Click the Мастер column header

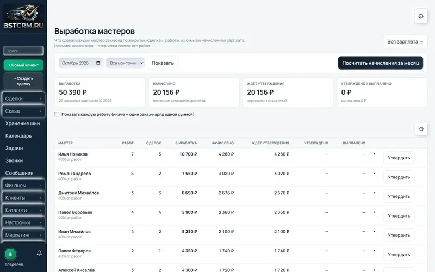(x=65, y=143)
